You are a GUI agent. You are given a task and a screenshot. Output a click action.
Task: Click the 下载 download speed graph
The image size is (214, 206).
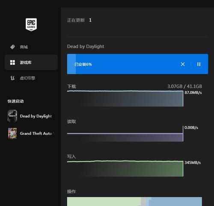[125, 99]
